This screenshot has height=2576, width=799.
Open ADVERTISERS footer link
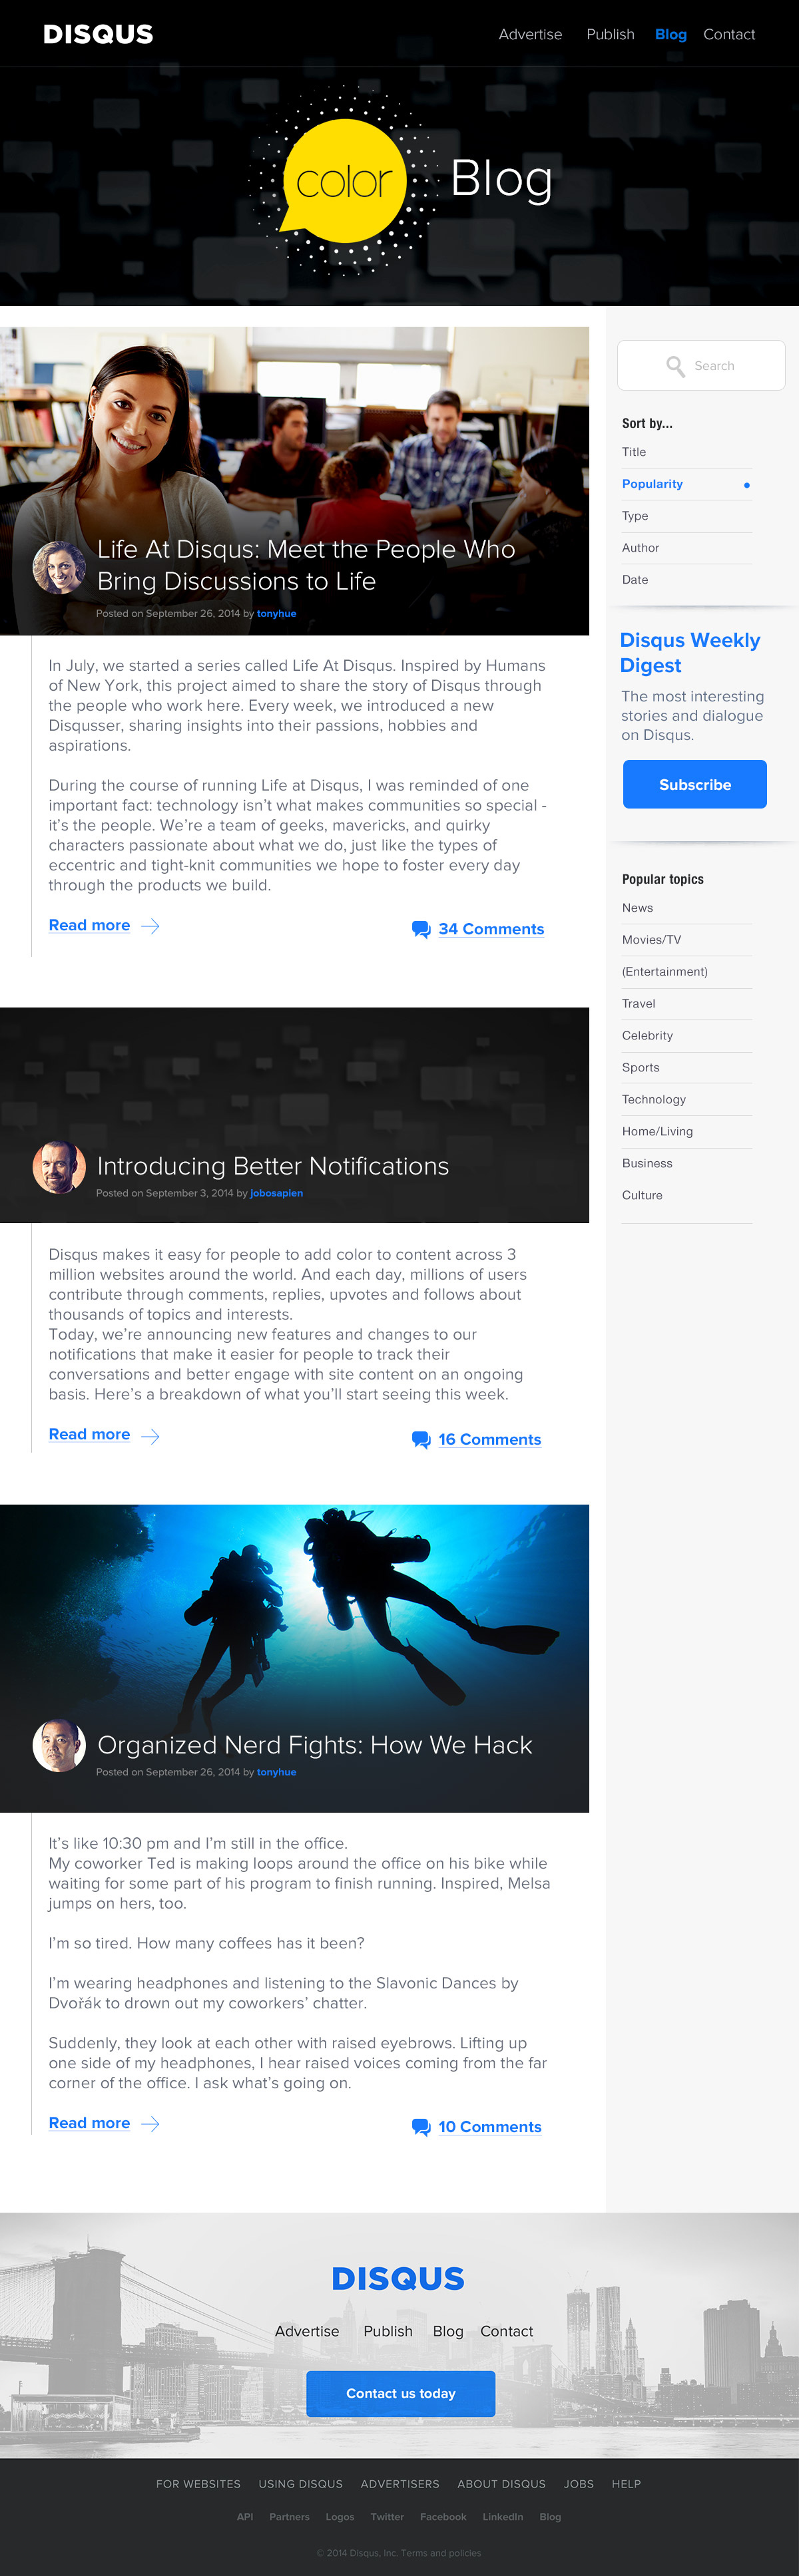[x=400, y=2484]
